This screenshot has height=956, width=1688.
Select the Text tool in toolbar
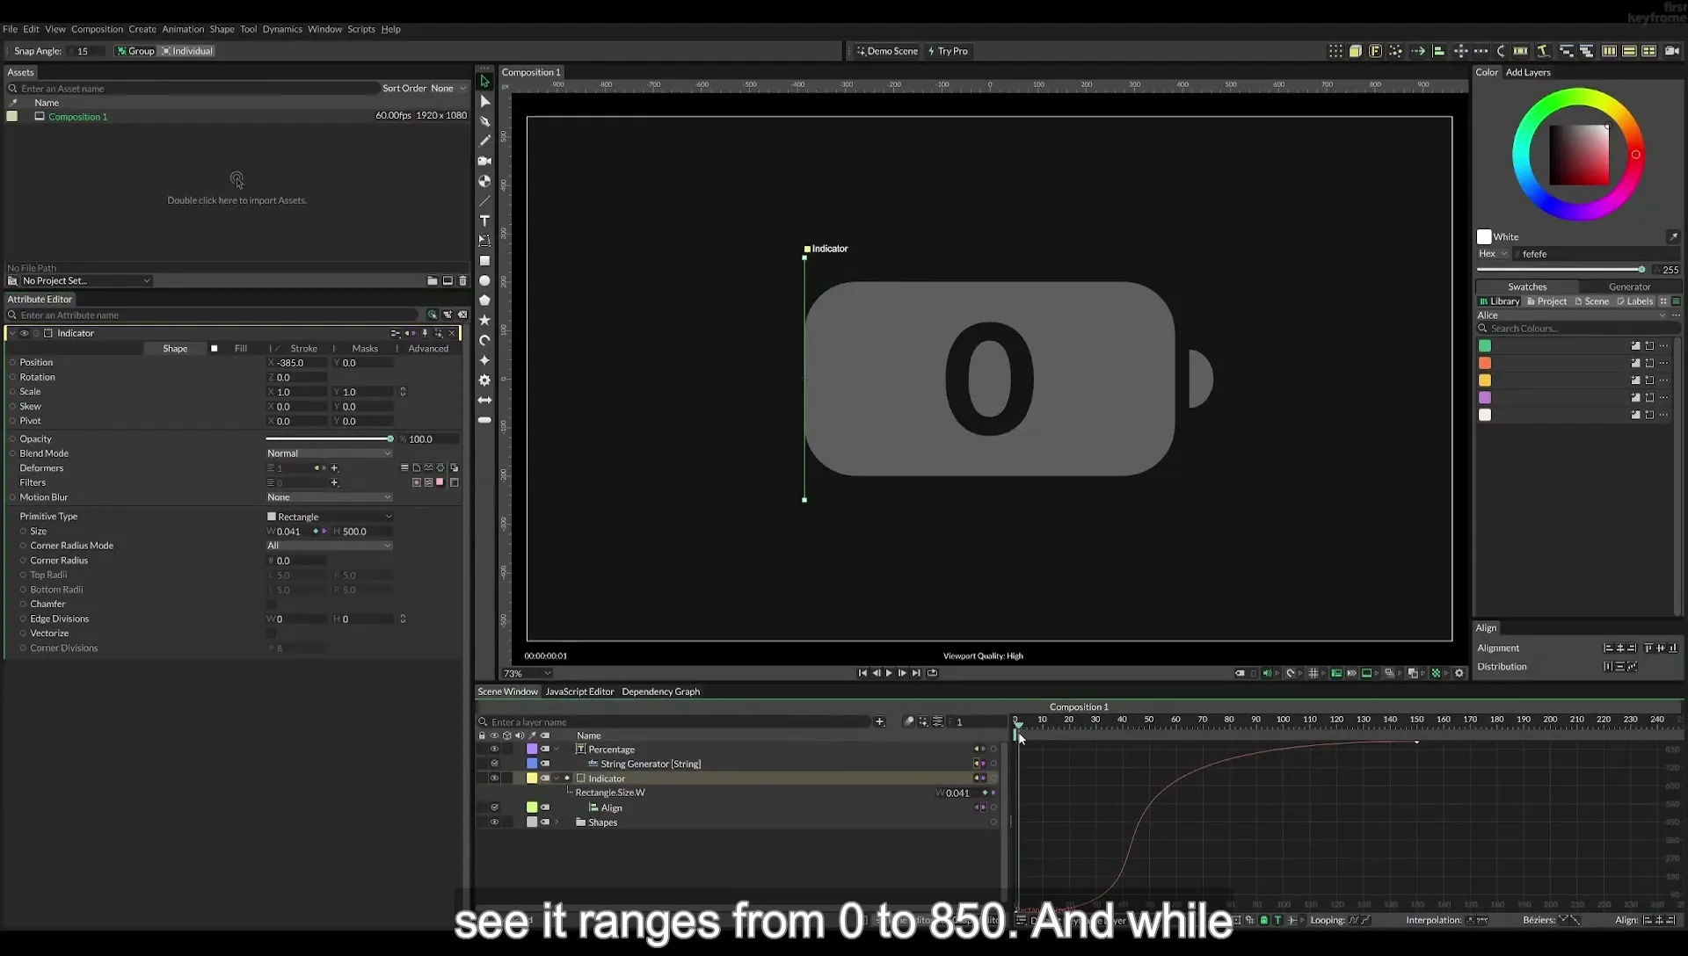coord(484,221)
